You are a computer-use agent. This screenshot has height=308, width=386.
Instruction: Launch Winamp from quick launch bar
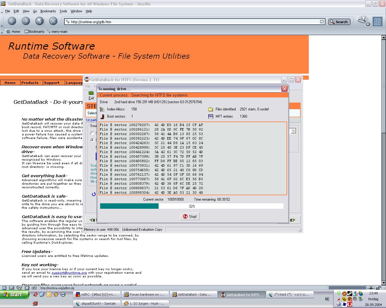pyautogui.click(x=56, y=295)
